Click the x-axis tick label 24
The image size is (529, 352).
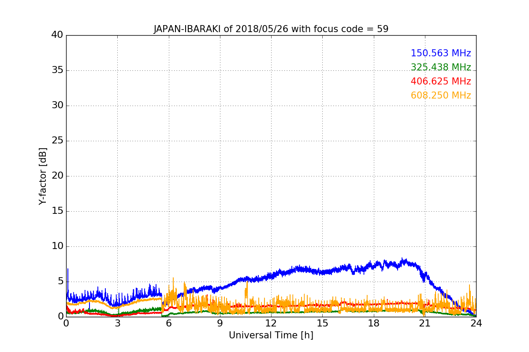pyautogui.click(x=476, y=323)
